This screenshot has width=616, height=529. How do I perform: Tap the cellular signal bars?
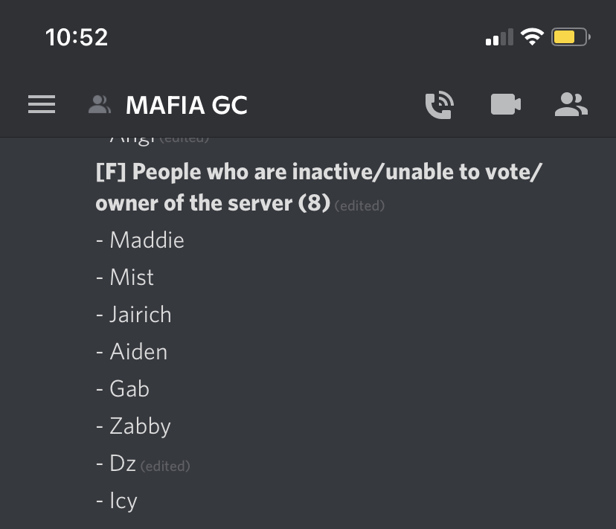[x=499, y=37]
